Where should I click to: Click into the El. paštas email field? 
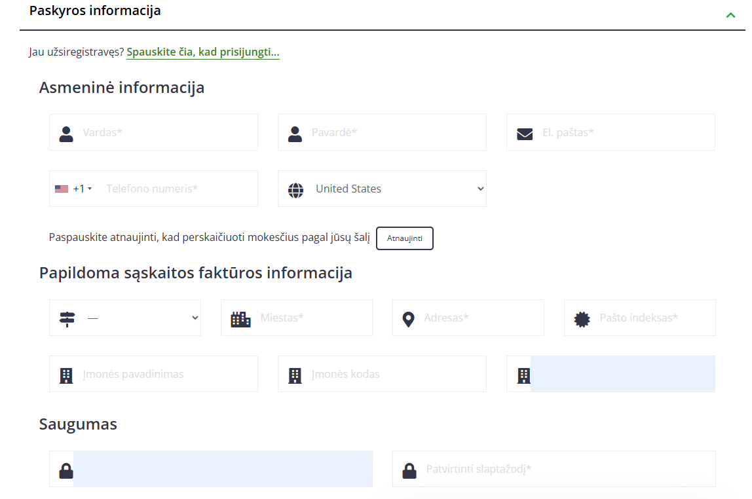[x=626, y=132]
